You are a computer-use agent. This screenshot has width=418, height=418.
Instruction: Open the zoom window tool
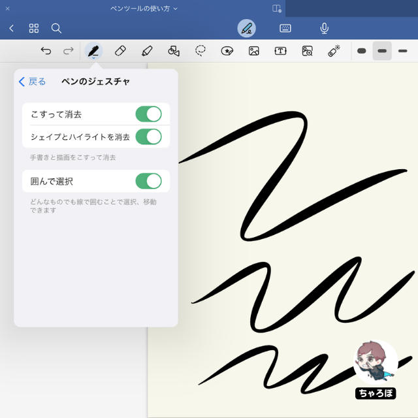click(307, 51)
